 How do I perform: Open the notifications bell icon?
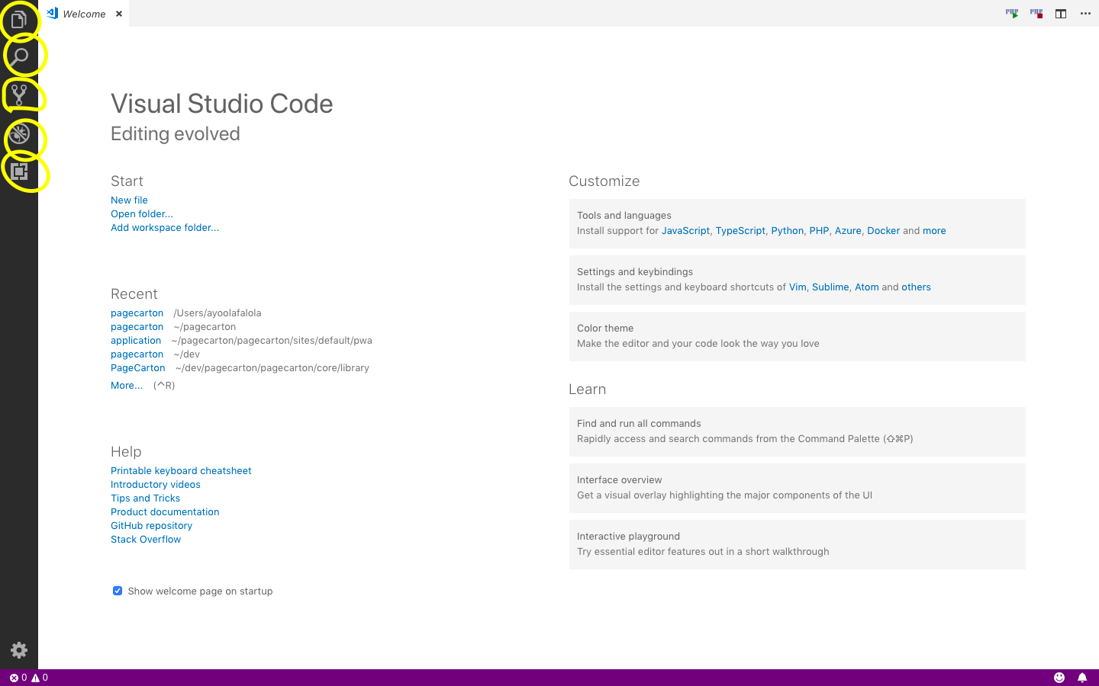point(1082,678)
